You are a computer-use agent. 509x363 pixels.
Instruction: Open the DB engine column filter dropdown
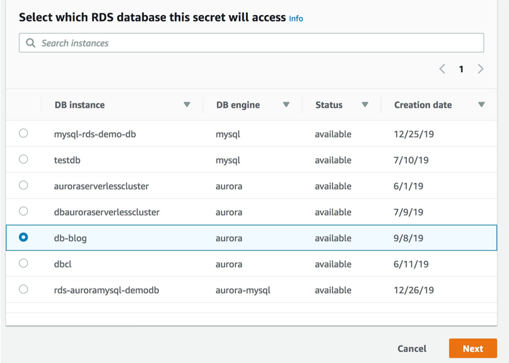(286, 105)
